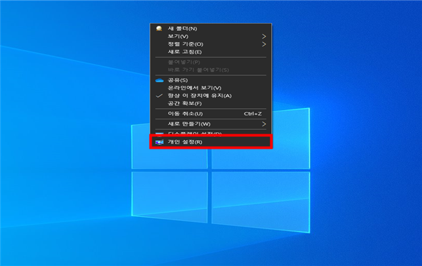Click greyed-out 붙여넣기(P) entry
The height and width of the screenshot is (266, 422).
point(211,62)
